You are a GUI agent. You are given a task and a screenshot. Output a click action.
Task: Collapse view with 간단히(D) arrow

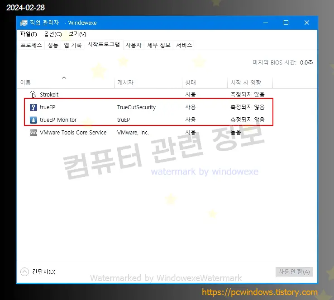25,272
